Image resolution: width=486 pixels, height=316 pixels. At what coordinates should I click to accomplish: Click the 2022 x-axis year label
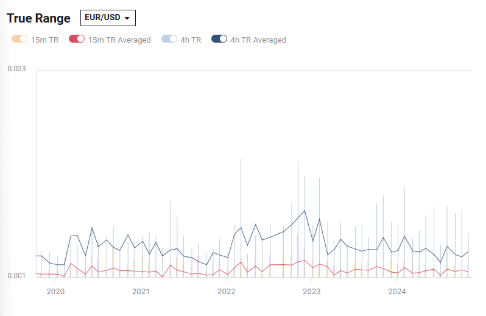tap(226, 291)
